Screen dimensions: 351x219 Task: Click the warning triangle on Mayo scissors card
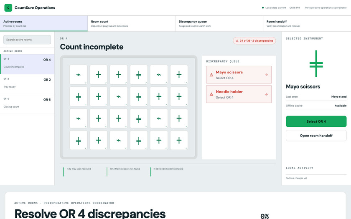point(211,75)
